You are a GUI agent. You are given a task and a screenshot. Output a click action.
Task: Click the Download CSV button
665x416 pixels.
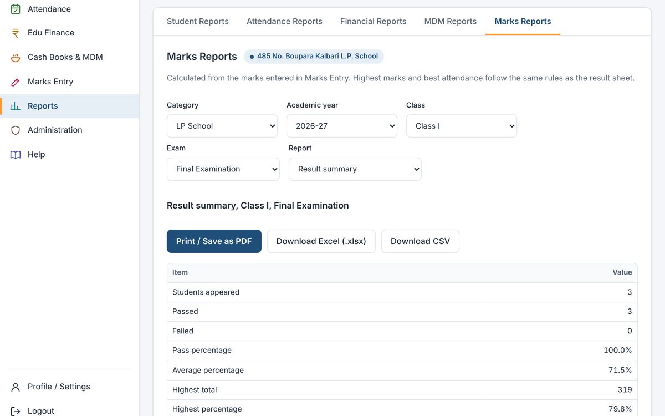pyautogui.click(x=420, y=241)
